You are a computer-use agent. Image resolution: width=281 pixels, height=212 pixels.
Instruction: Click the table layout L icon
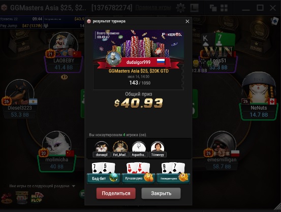(195, 8)
